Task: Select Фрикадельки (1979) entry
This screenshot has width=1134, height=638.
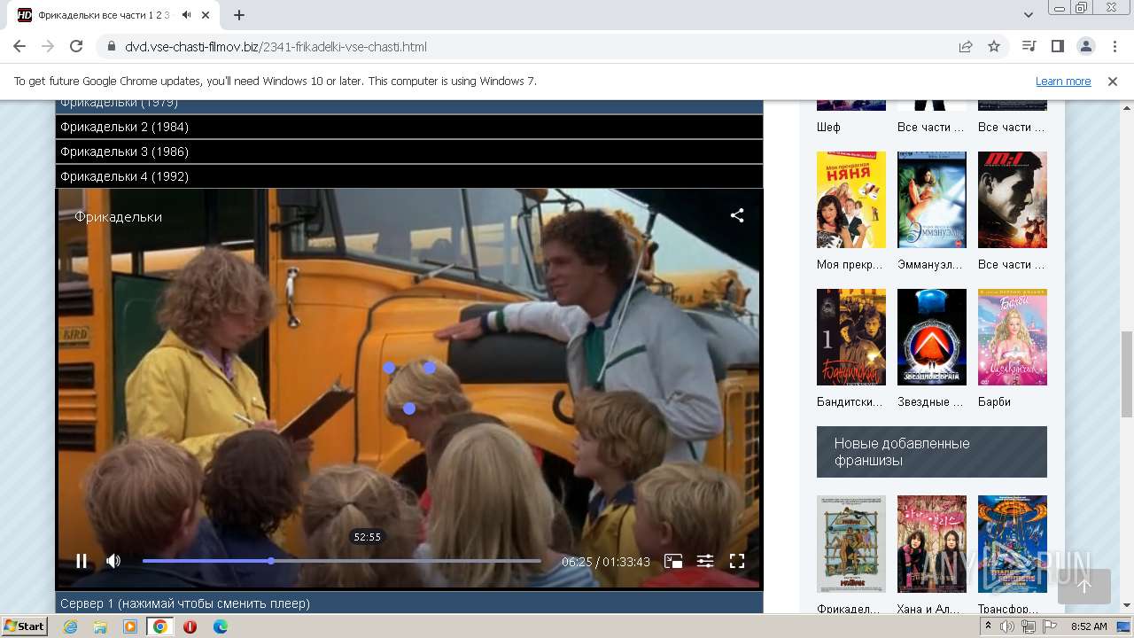Action: pyautogui.click(x=409, y=106)
